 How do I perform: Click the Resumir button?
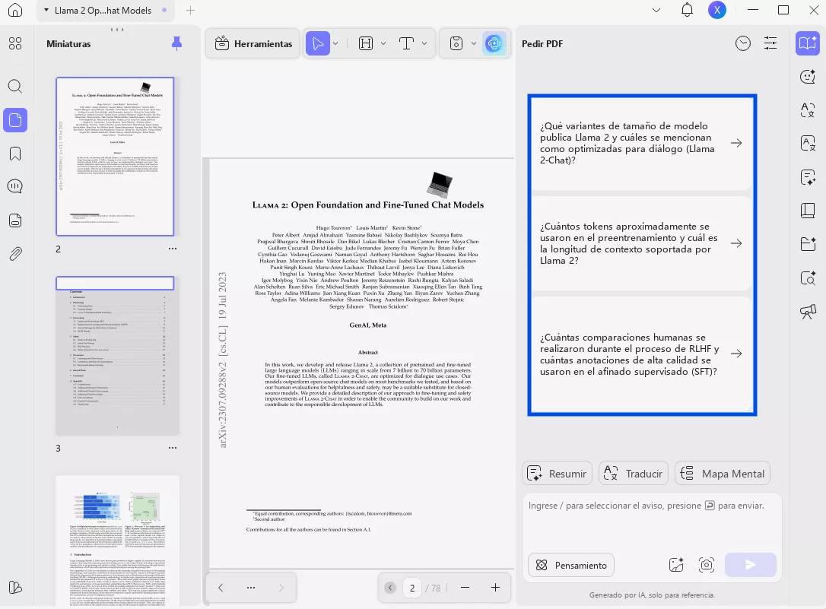click(x=558, y=474)
